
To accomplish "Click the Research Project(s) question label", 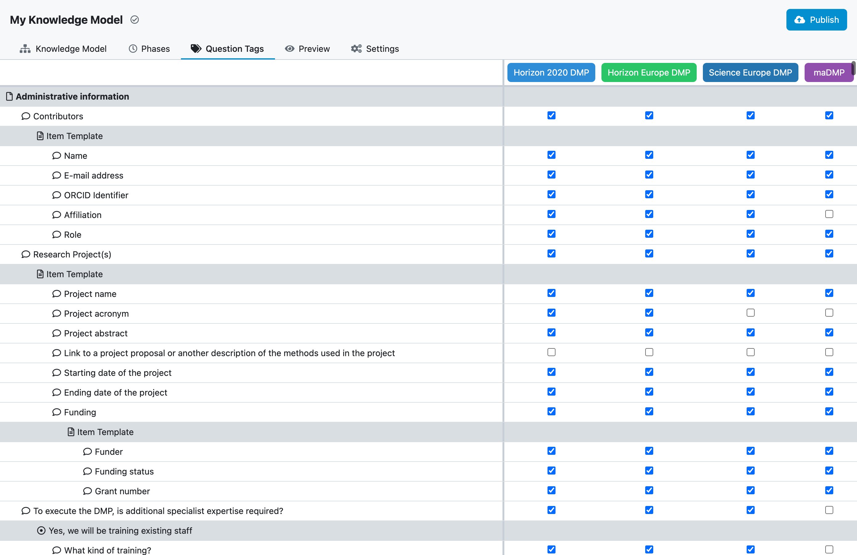I will click(x=72, y=254).
